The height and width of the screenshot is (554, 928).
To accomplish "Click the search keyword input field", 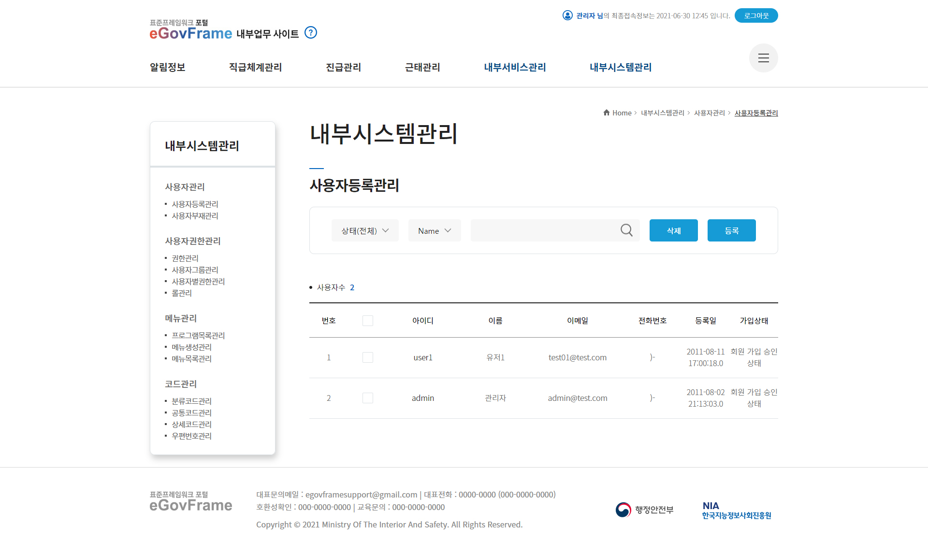I will 544,231.
